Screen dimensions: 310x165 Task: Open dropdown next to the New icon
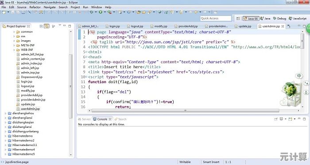(8, 12)
